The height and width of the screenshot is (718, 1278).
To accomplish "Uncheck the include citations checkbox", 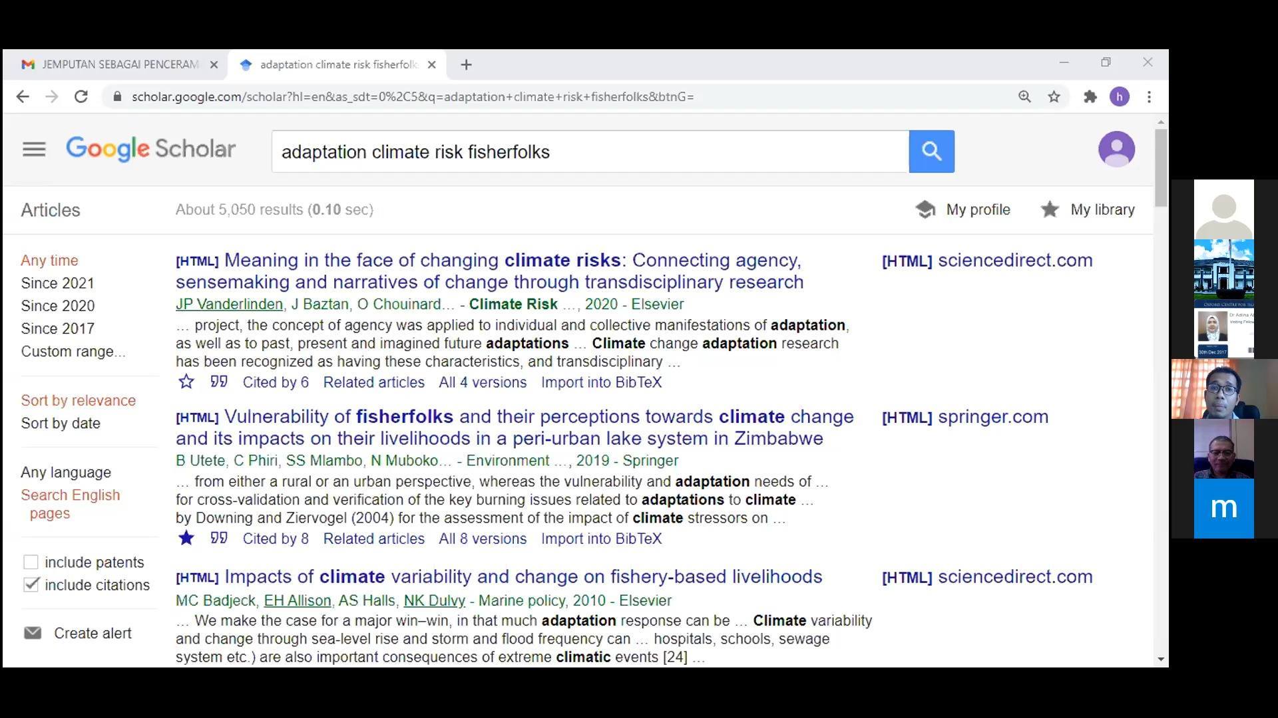I will point(31,585).
